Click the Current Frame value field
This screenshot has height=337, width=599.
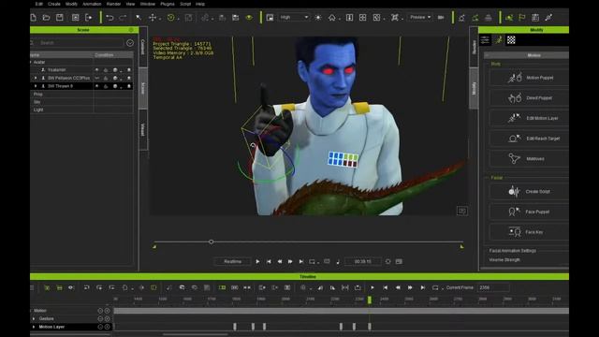pyautogui.click(x=493, y=287)
